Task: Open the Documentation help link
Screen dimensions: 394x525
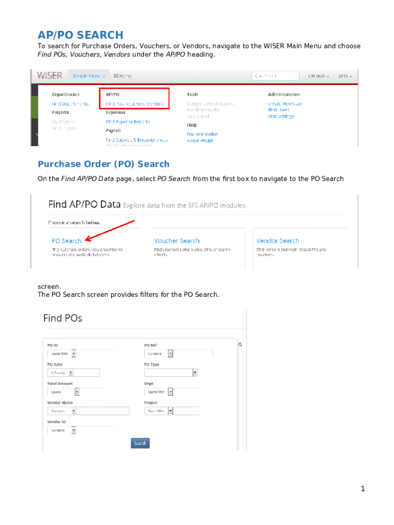Action: point(202,134)
